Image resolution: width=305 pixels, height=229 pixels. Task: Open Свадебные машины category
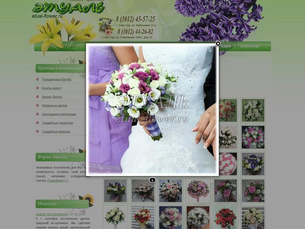[56, 131]
